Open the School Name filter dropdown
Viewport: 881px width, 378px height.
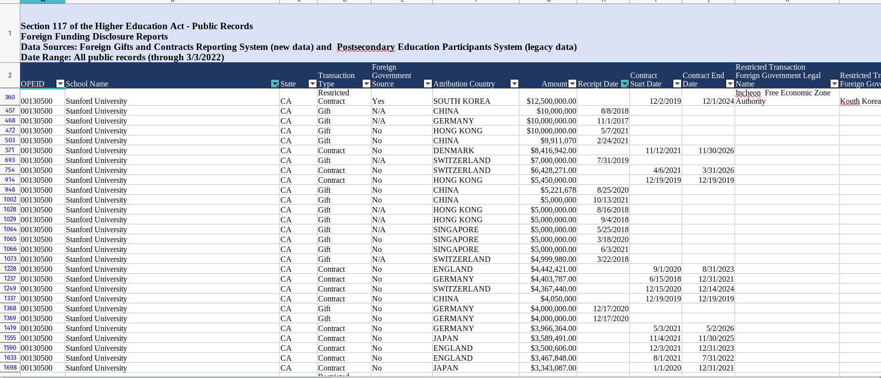click(x=275, y=84)
